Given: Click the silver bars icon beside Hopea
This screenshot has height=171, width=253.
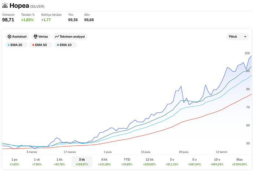Looking at the screenshot, I should click(5, 6).
